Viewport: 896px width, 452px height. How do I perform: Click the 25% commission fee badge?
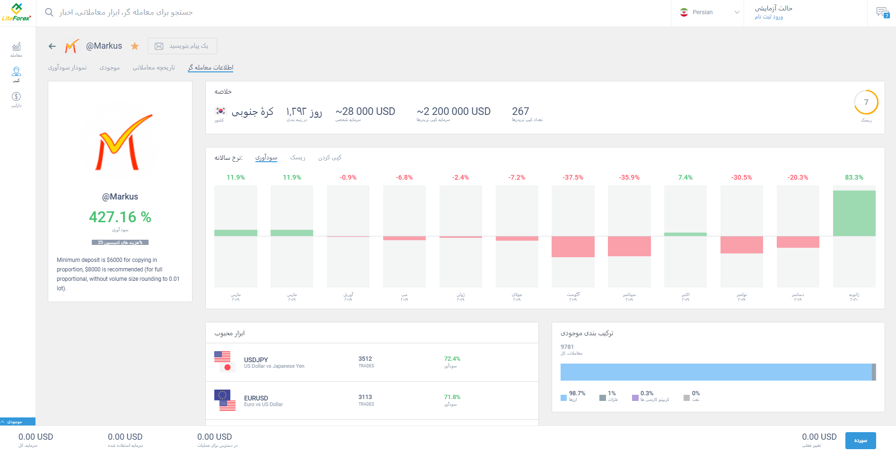click(120, 243)
